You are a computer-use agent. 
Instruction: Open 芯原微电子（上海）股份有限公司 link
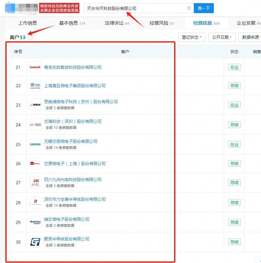point(75,164)
